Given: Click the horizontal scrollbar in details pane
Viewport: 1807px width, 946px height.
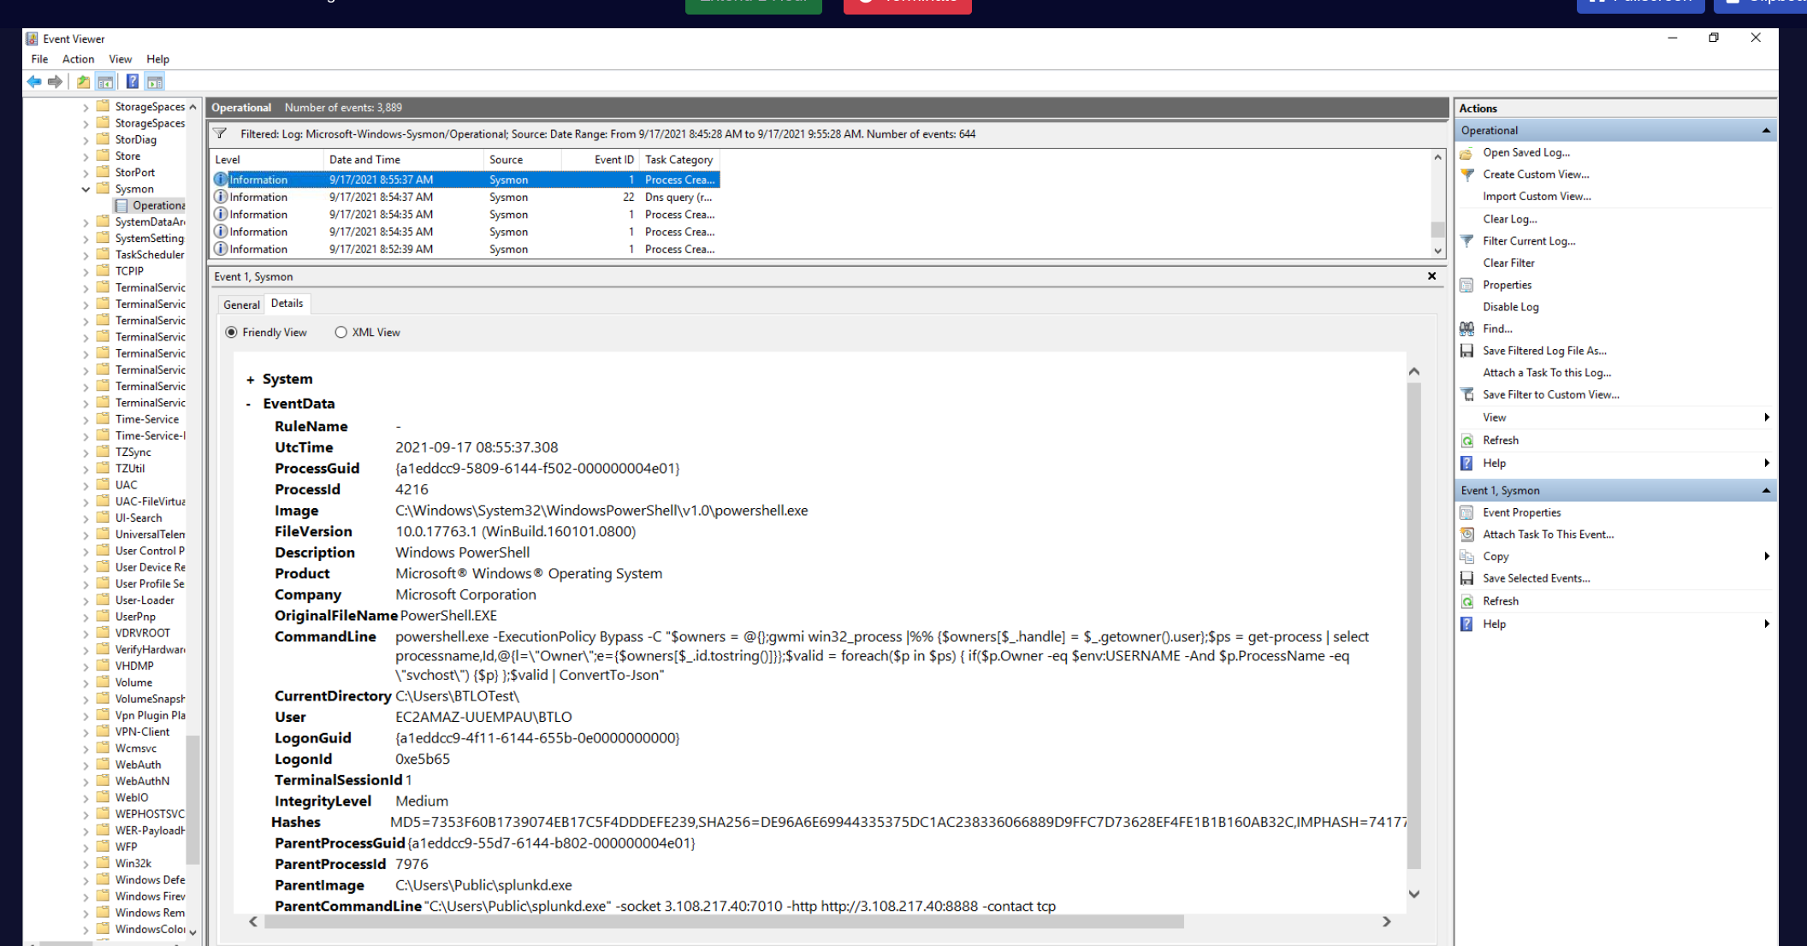Looking at the screenshot, I should tap(723, 921).
